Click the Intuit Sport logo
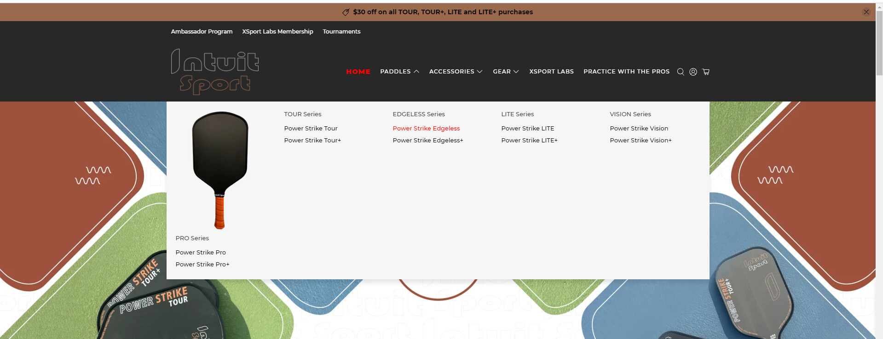The image size is (883, 339). pos(215,72)
